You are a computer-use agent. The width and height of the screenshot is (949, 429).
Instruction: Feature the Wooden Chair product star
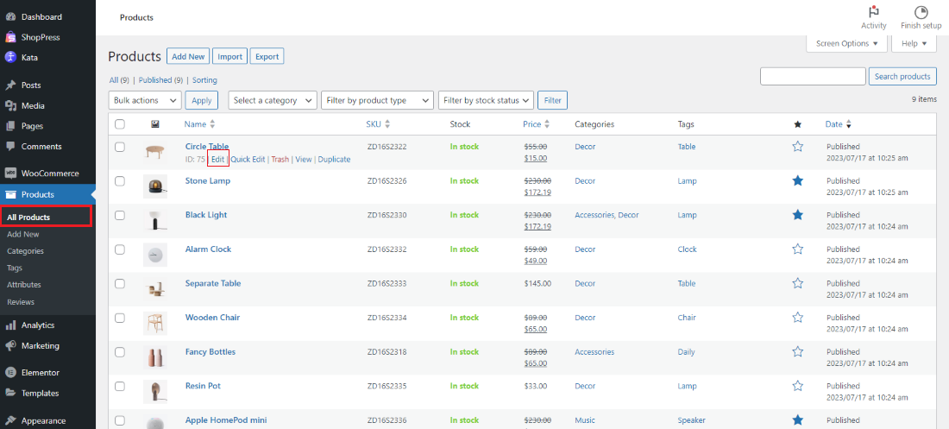pyautogui.click(x=798, y=318)
